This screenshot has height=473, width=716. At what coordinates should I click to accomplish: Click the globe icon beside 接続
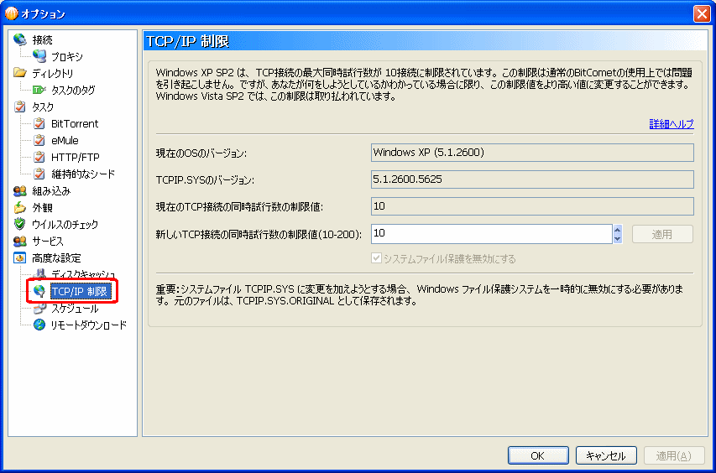click(x=19, y=39)
